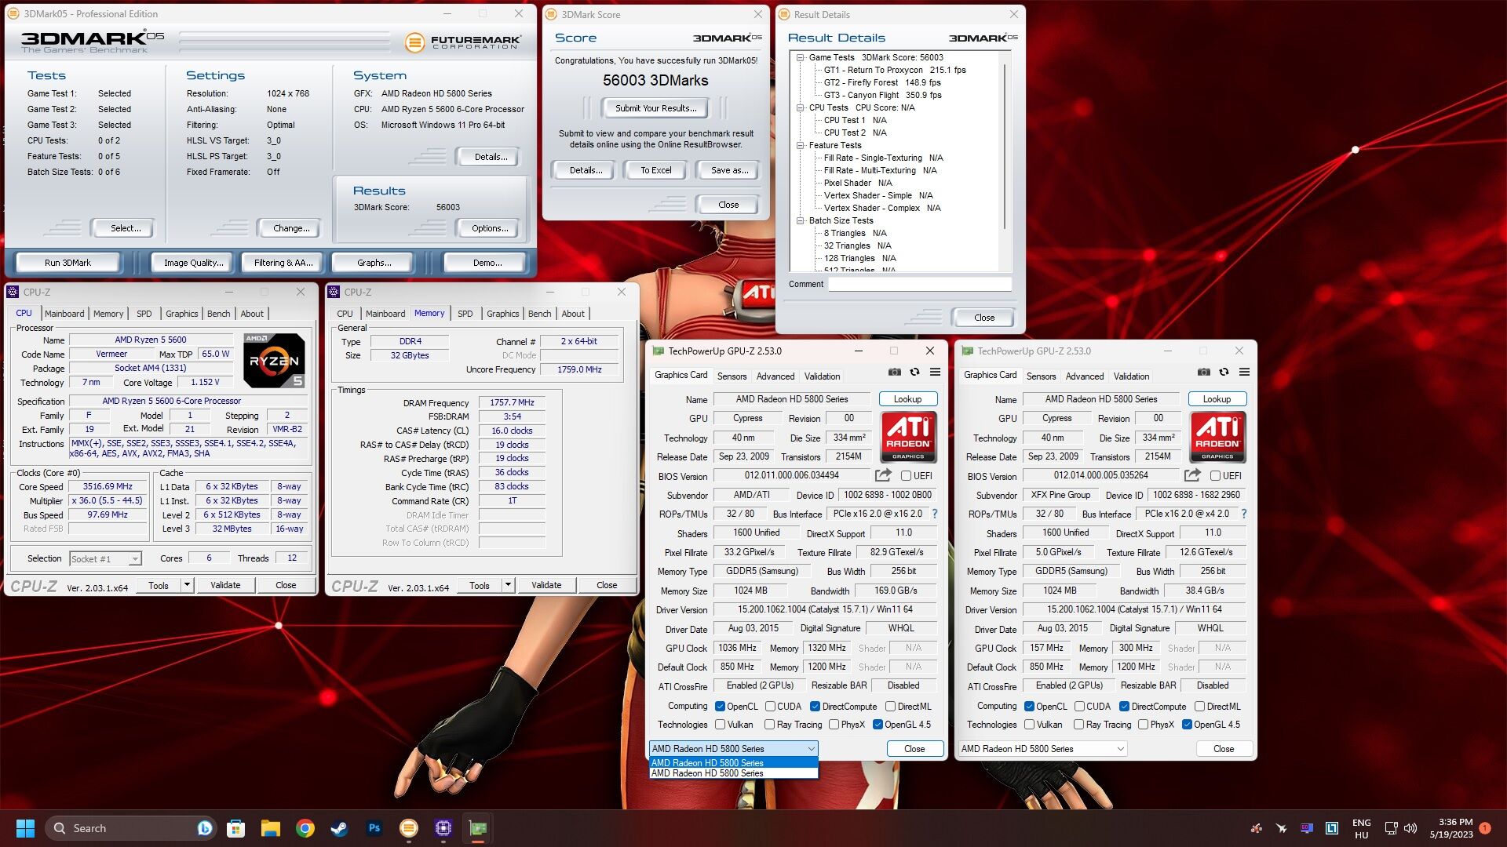Click Submit Your Results... button

click(655, 108)
